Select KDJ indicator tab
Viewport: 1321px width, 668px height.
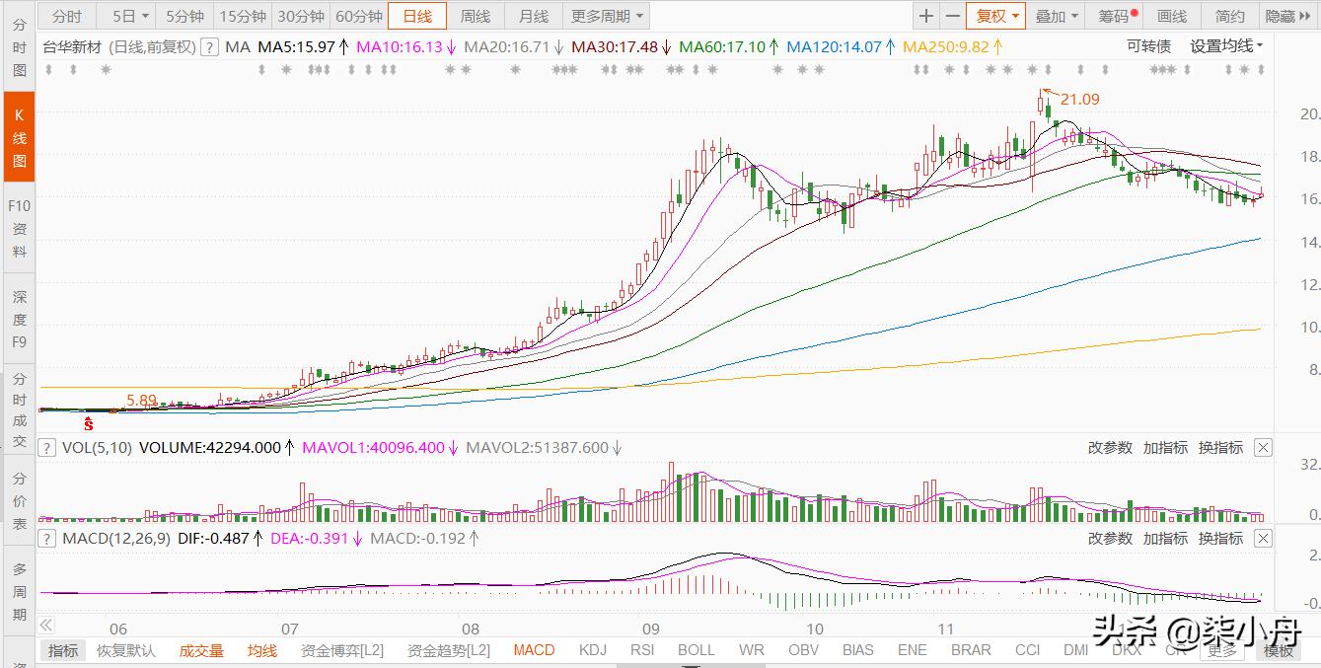pyautogui.click(x=592, y=650)
